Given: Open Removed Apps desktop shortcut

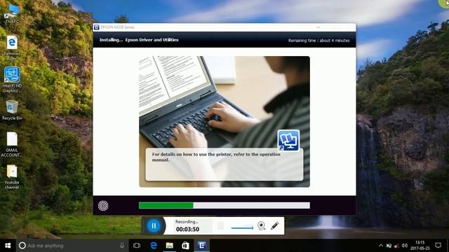Looking at the screenshot, I should point(12,48).
